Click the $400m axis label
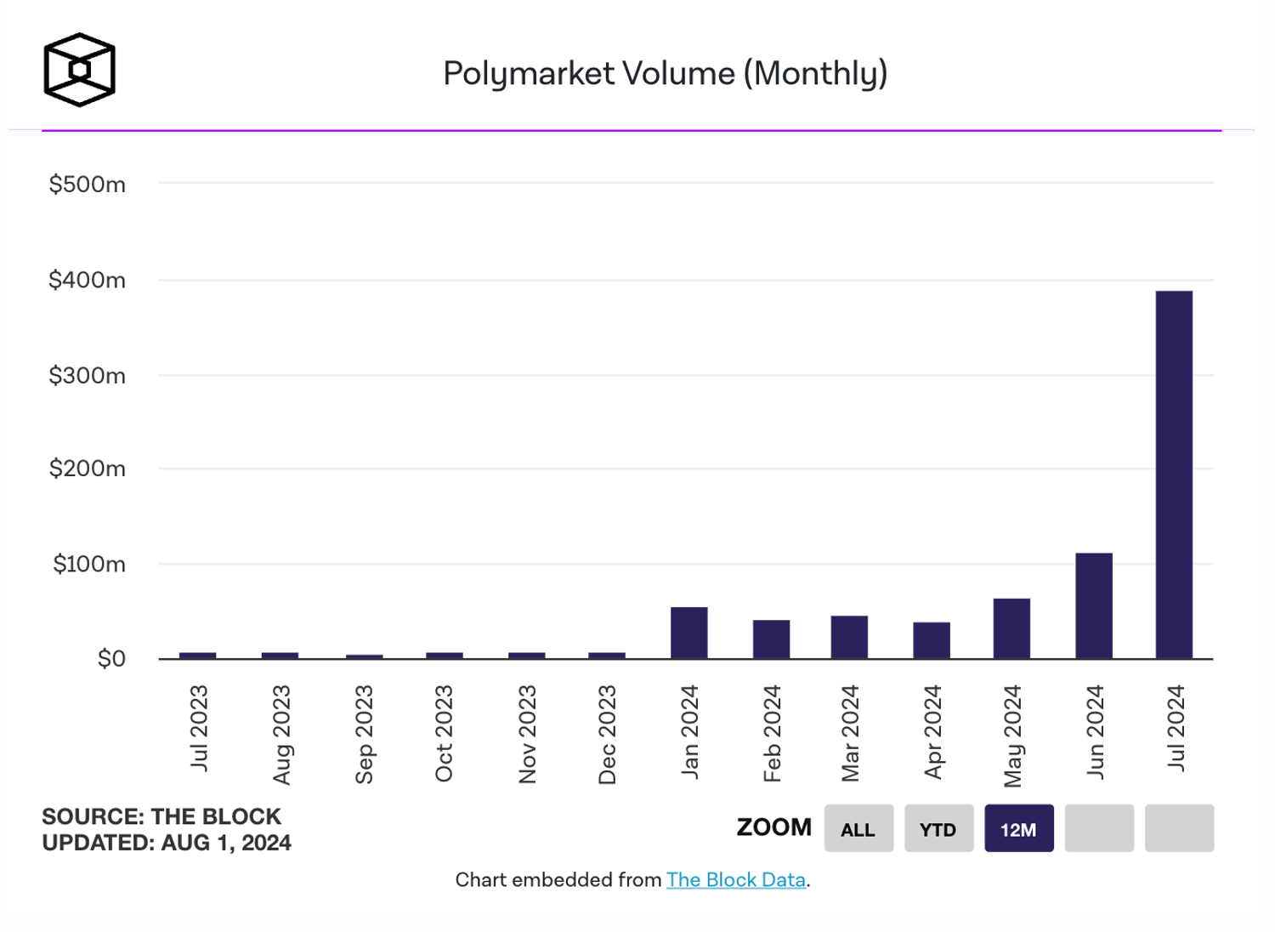 (x=88, y=280)
